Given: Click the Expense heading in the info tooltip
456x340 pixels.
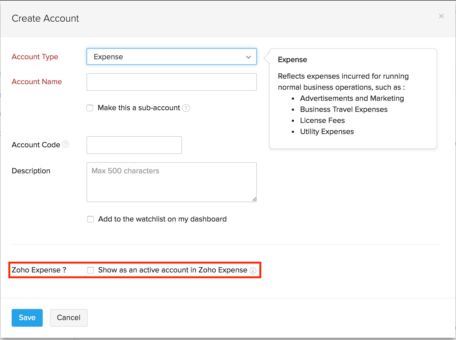Looking at the screenshot, I should click(292, 60).
